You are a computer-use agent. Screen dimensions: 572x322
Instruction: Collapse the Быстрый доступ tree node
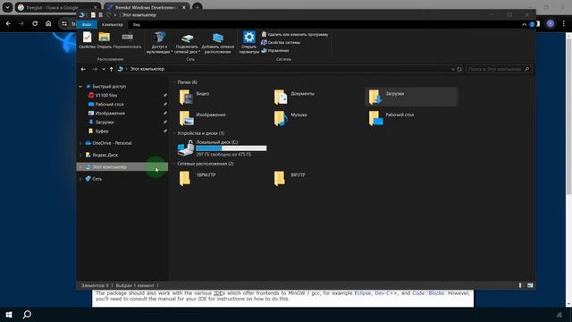coord(80,87)
